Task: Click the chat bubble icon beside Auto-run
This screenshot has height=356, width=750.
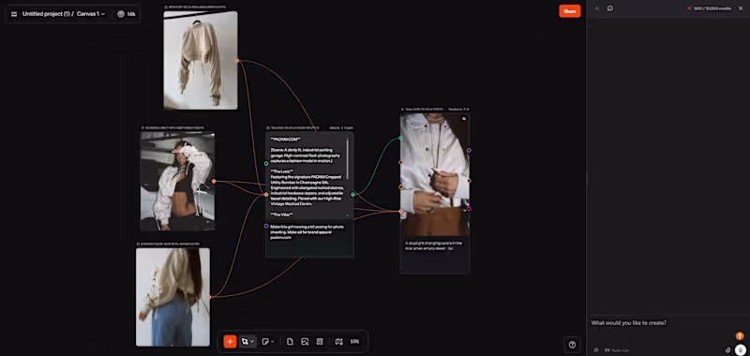Action: click(596, 349)
